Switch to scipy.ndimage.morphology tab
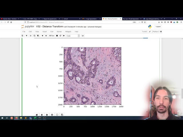The height and width of the screenshot is (137, 183). 152,19
